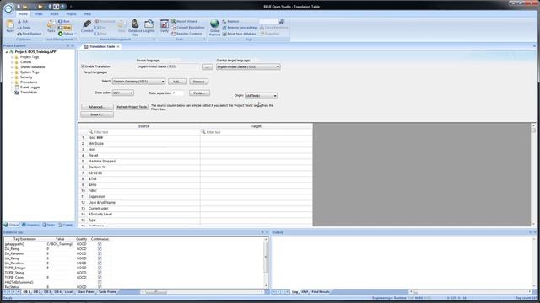Open the LogWin ribbon icon
The image size is (540, 303).
(148, 24)
